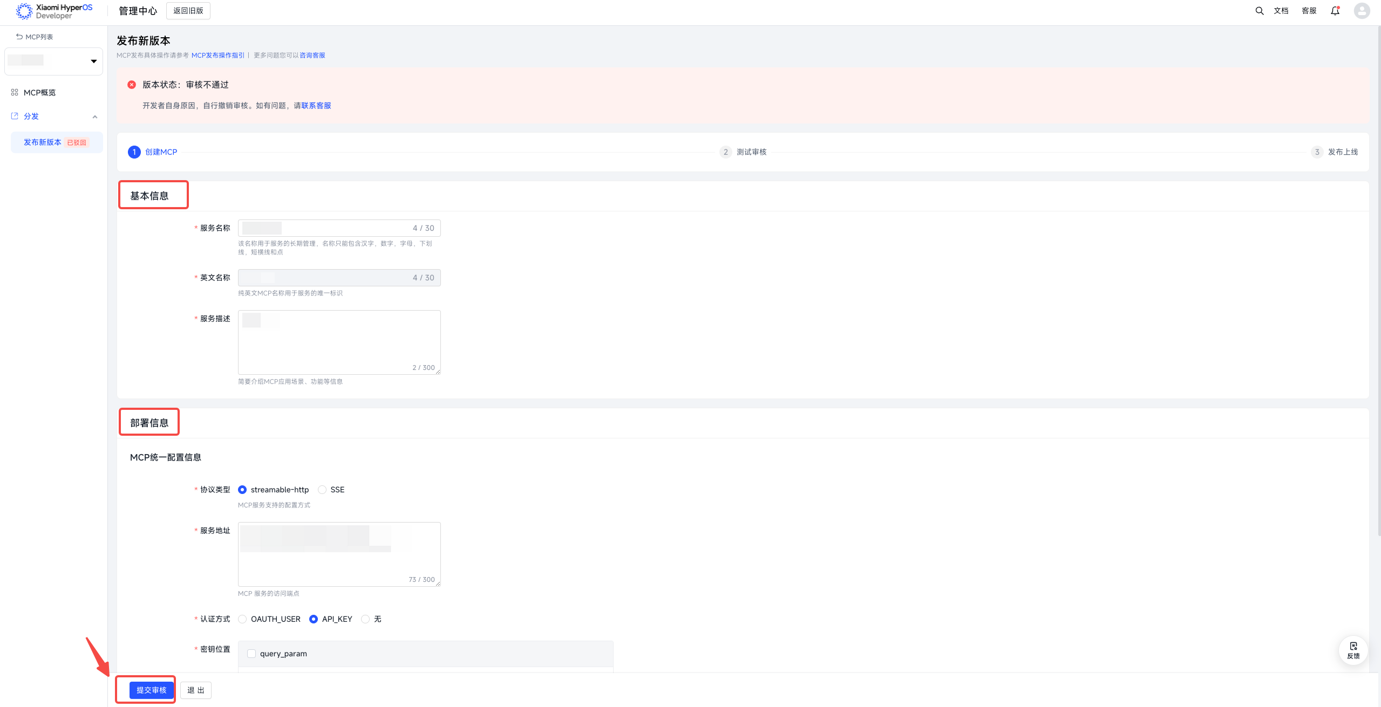Collapse the 分发 sidebar section
The image size is (1381, 707).
(x=95, y=116)
